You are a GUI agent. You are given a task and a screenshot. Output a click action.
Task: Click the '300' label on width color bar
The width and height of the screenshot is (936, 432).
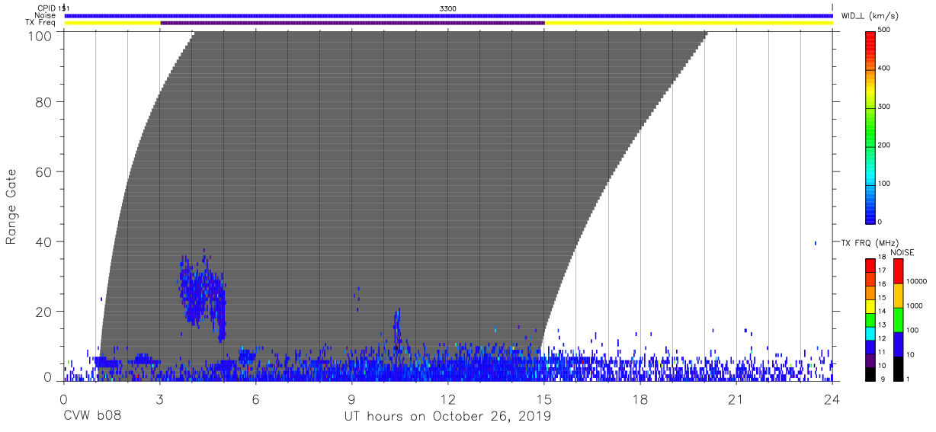(x=884, y=107)
